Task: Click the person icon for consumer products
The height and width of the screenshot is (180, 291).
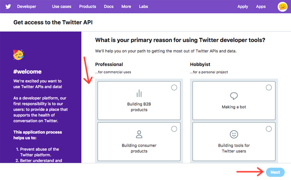Action: pyautogui.click(x=139, y=134)
